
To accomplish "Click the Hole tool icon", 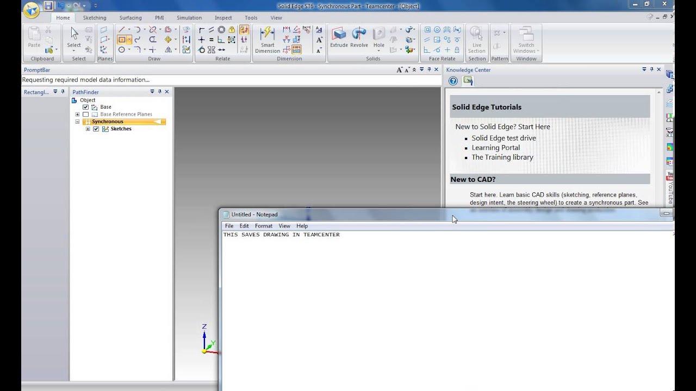I will pos(379,34).
